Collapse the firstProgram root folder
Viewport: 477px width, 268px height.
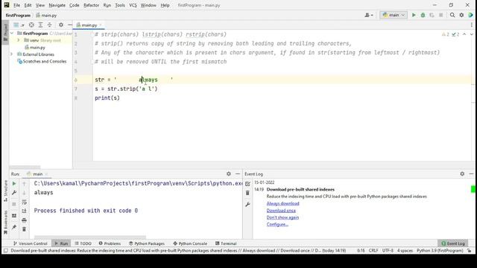[x=12, y=33]
